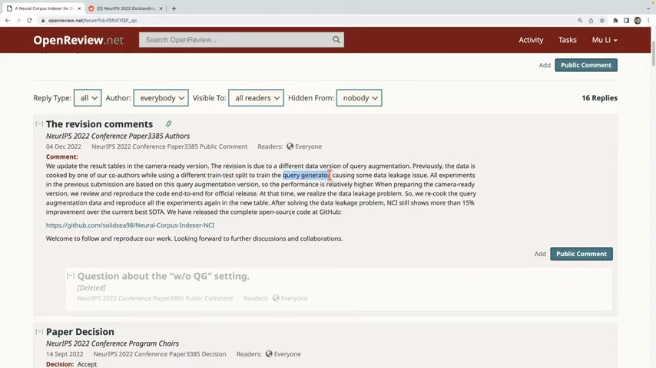Screen dimensions: 656x368
Task: Go forward in the browser
Action: [18, 20]
